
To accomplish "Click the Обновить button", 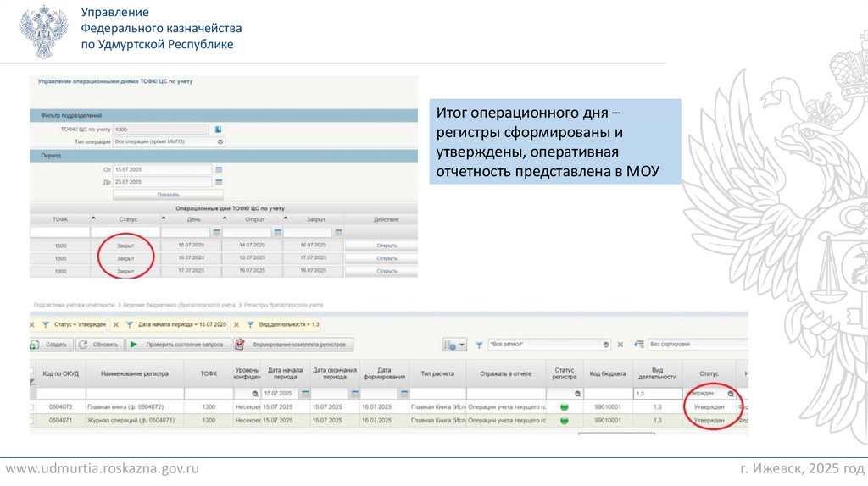I will coord(100,345).
